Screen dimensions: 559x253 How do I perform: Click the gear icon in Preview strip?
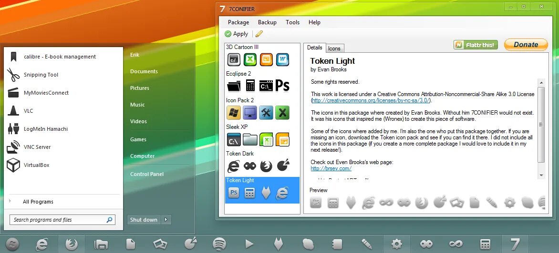[x=509, y=203]
